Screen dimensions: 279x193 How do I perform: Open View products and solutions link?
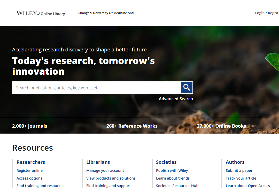tap(111, 178)
